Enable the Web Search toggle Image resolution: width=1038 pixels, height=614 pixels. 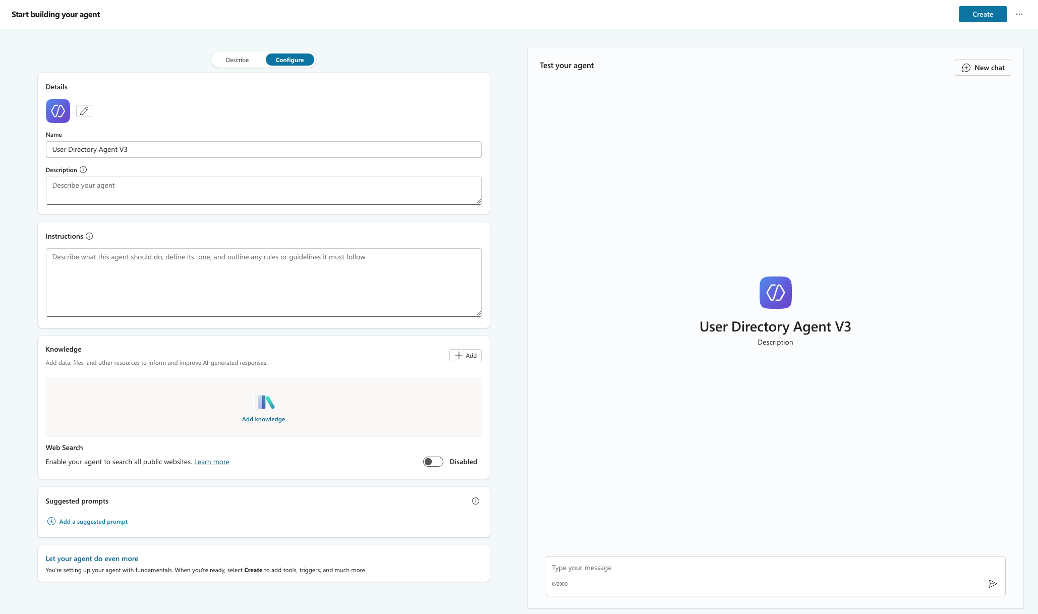[433, 462]
